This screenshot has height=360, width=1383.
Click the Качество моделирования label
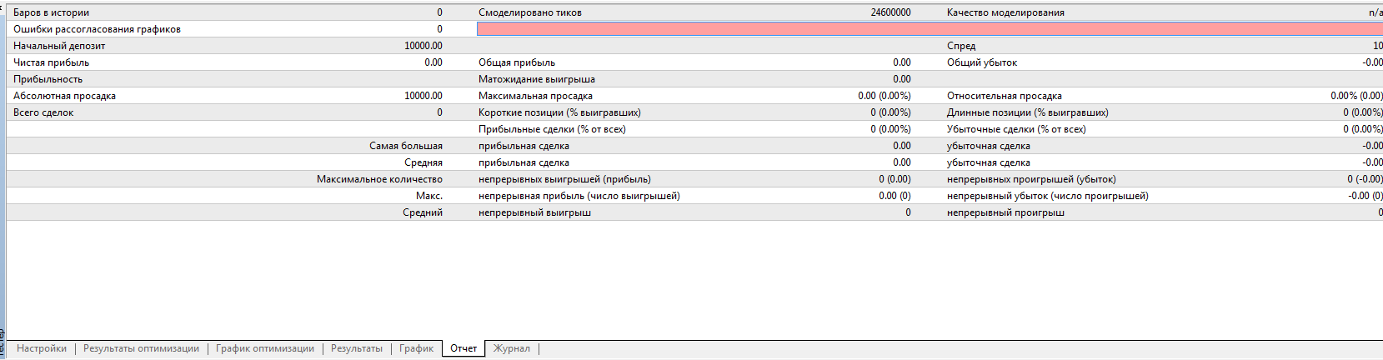(1005, 12)
